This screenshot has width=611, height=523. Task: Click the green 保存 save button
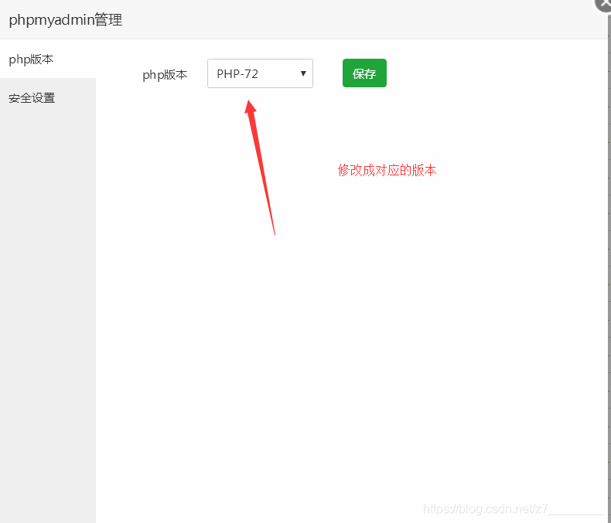[x=364, y=73]
